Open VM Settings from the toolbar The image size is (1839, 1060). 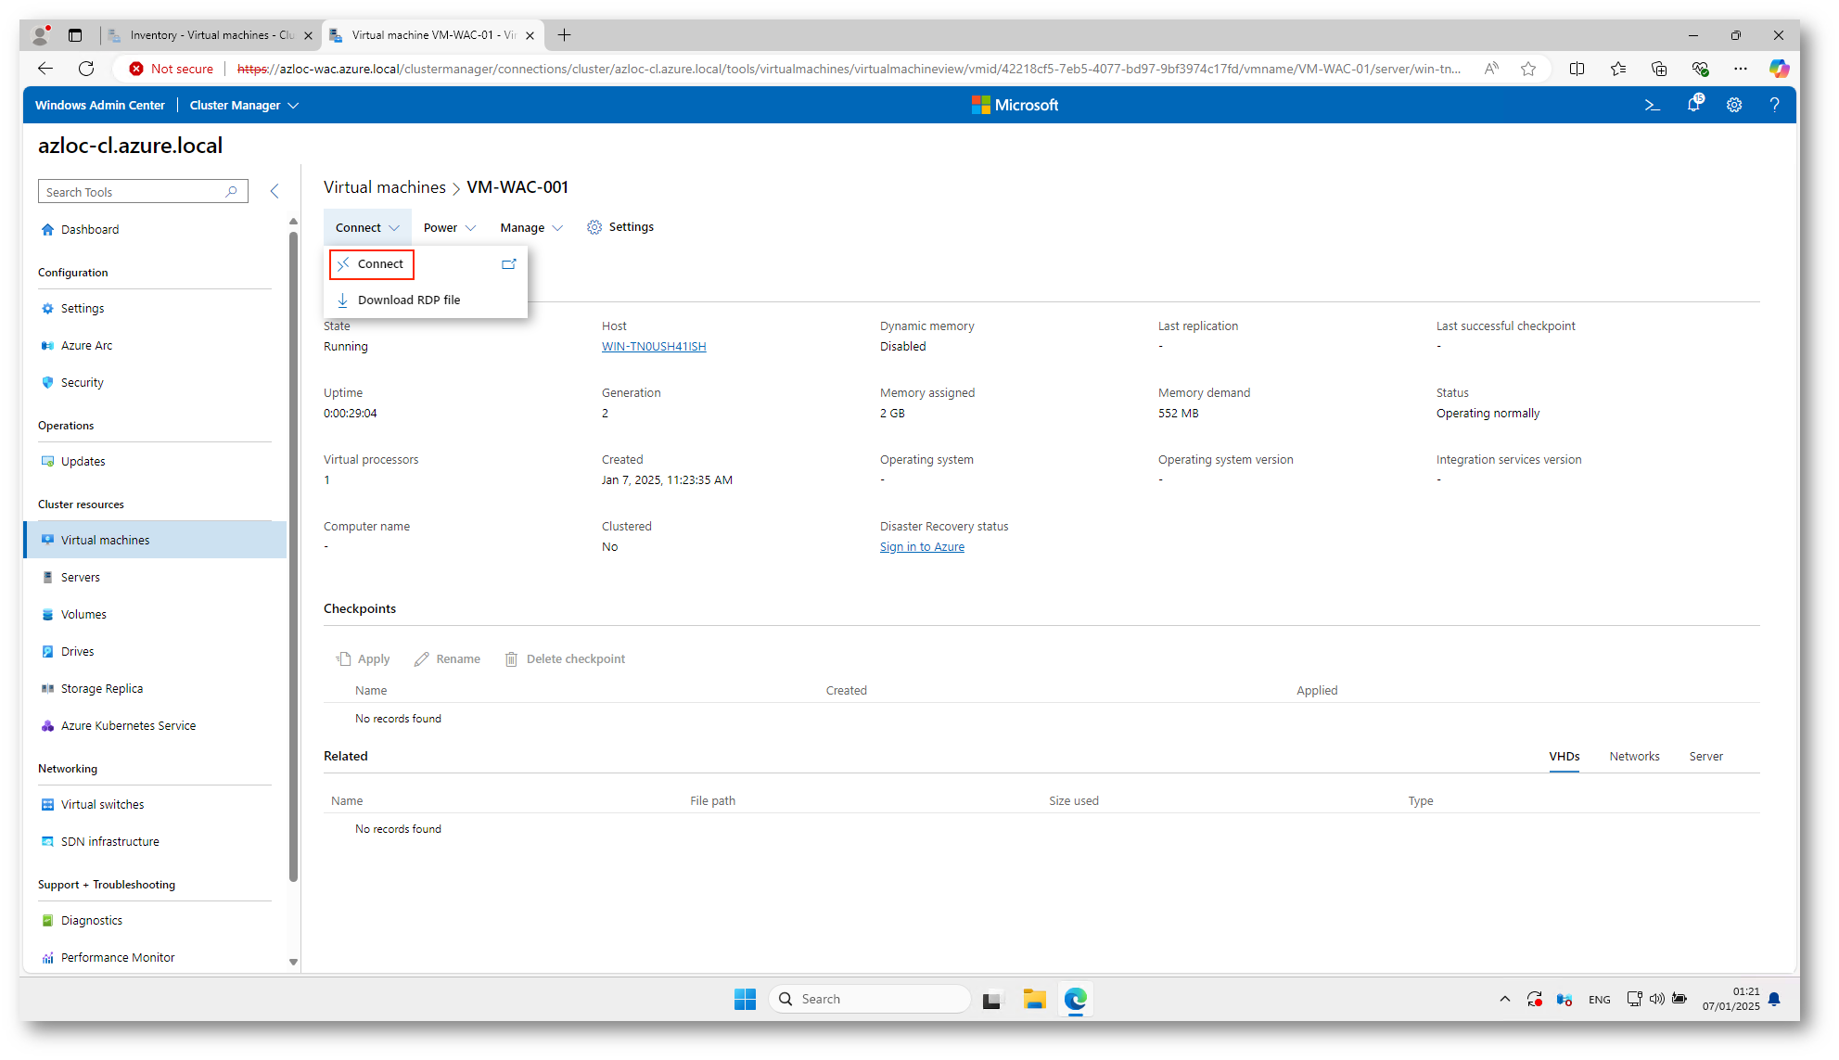point(620,227)
